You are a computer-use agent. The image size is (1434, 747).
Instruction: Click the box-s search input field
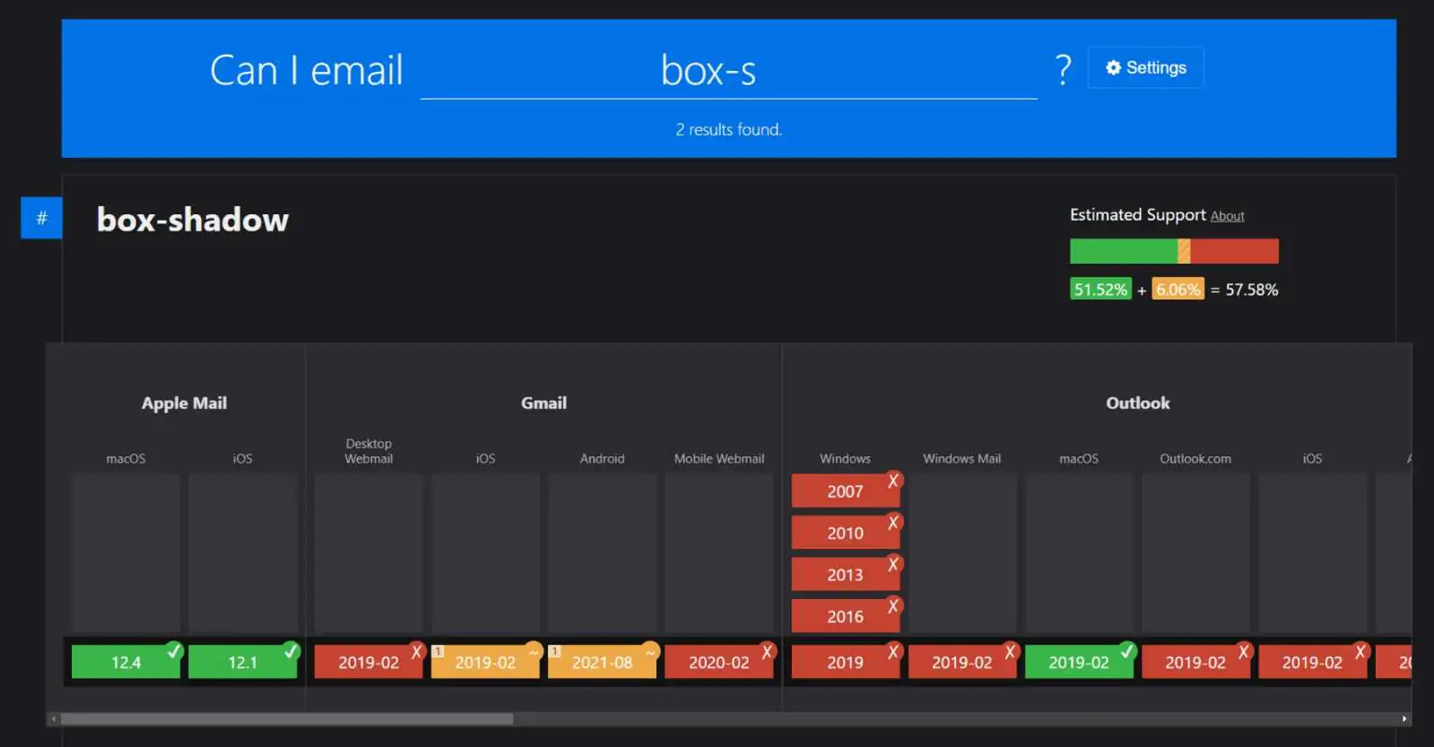tap(728, 71)
